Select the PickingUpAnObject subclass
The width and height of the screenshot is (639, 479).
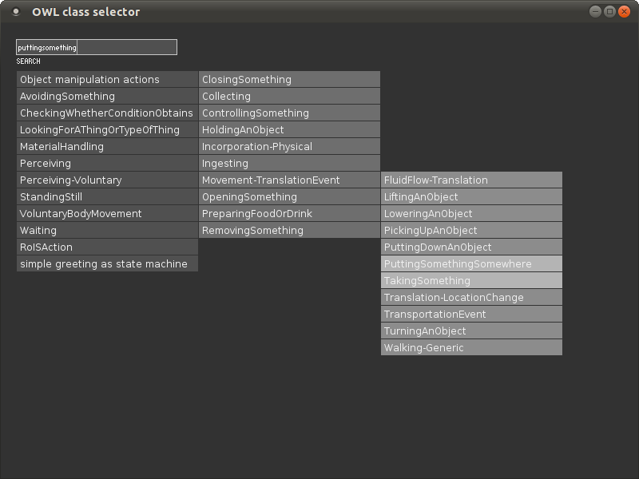471,230
